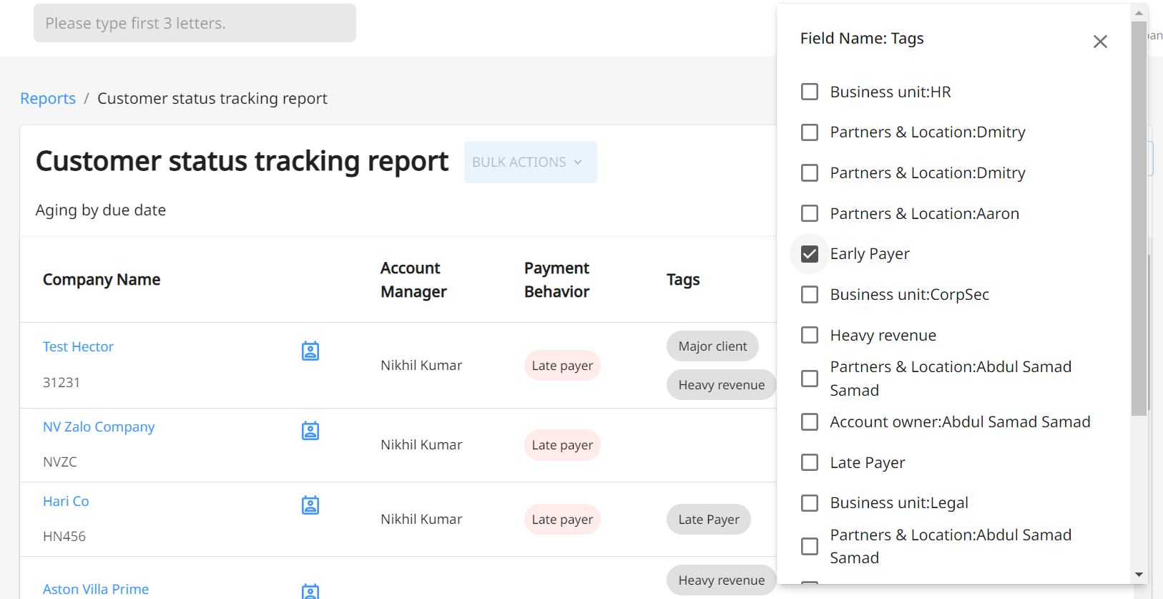Open contact card icon for Hari Co
The height and width of the screenshot is (599, 1163).
click(x=310, y=505)
